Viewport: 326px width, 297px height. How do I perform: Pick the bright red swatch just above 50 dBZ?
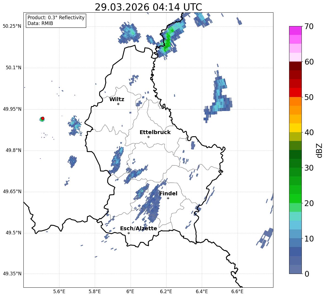click(x=295, y=92)
